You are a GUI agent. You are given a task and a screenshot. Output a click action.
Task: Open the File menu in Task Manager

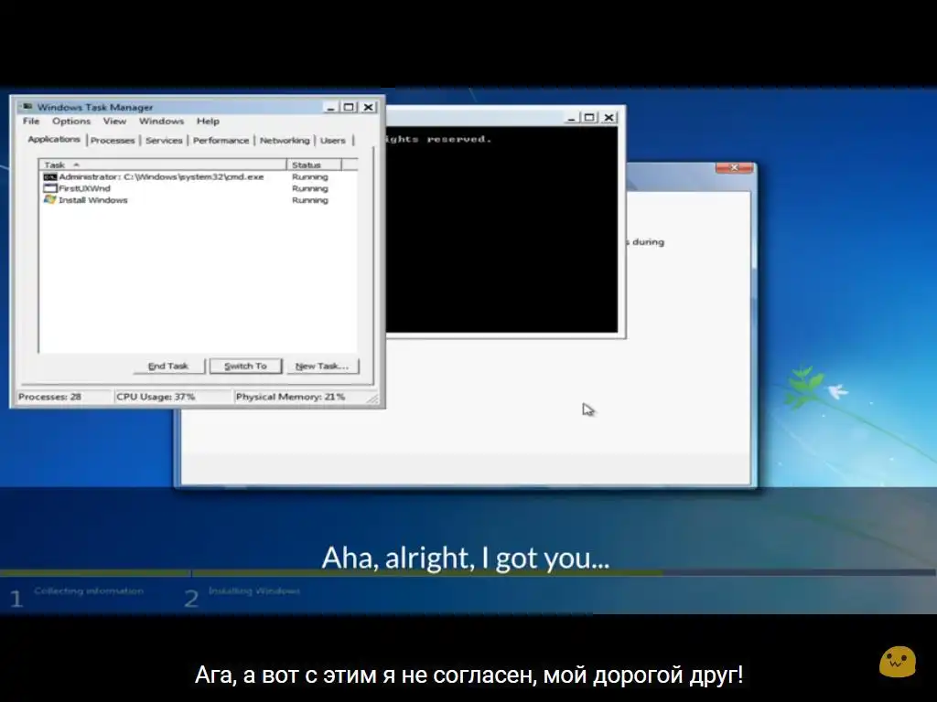pos(31,122)
